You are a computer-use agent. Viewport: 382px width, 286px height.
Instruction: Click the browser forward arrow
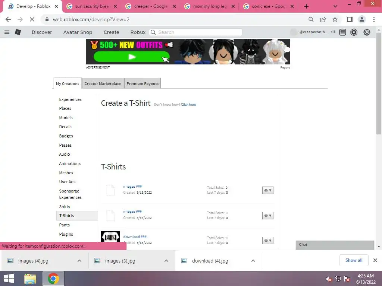20,19
